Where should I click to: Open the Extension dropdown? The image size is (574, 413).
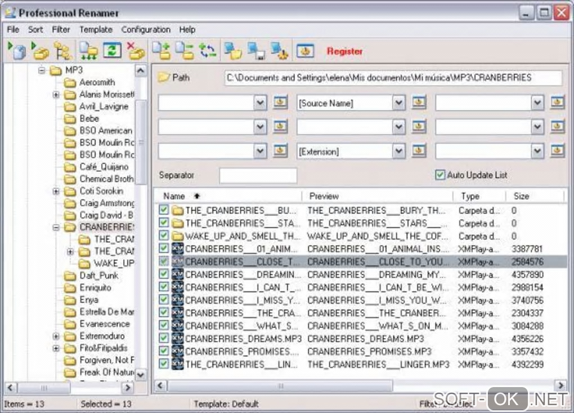click(x=398, y=152)
